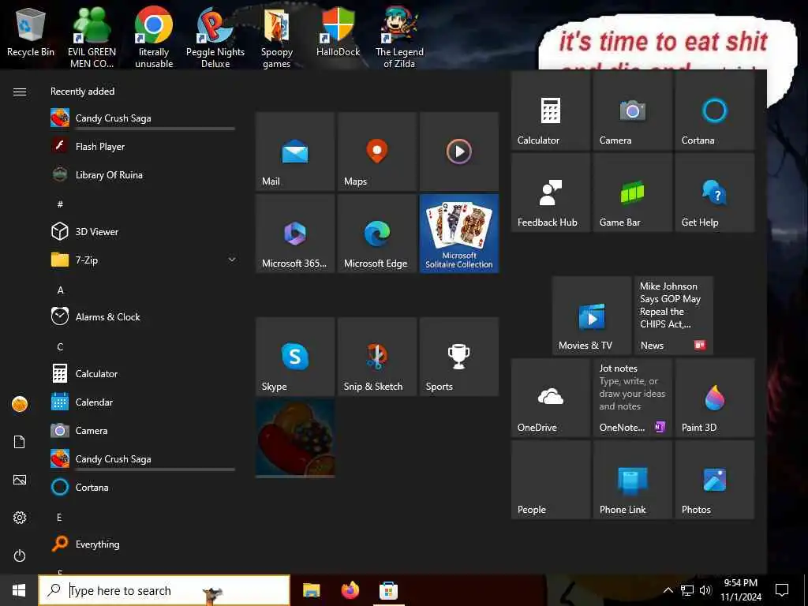Open the notification center icon

(782, 590)
